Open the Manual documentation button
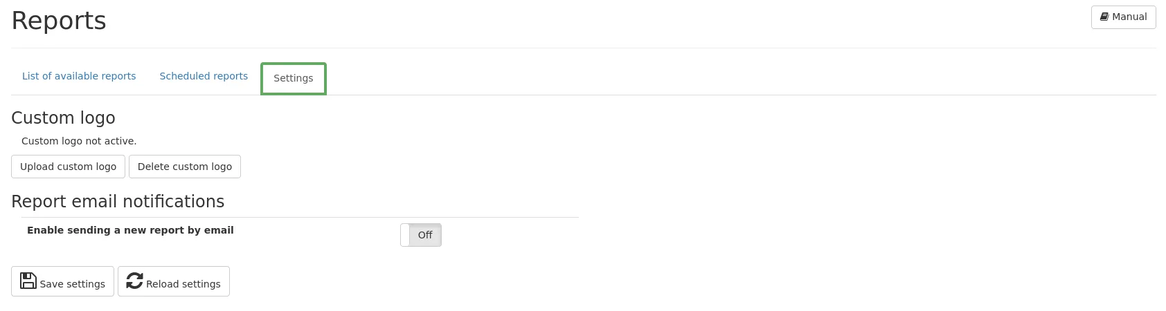 click(1123, 17)
